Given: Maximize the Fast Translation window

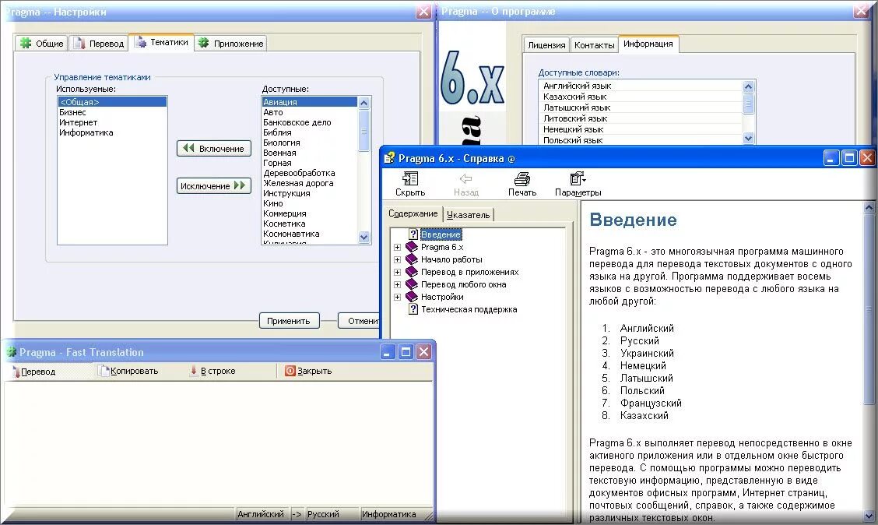Looking at the screenshot, I should tap(406, 352).
